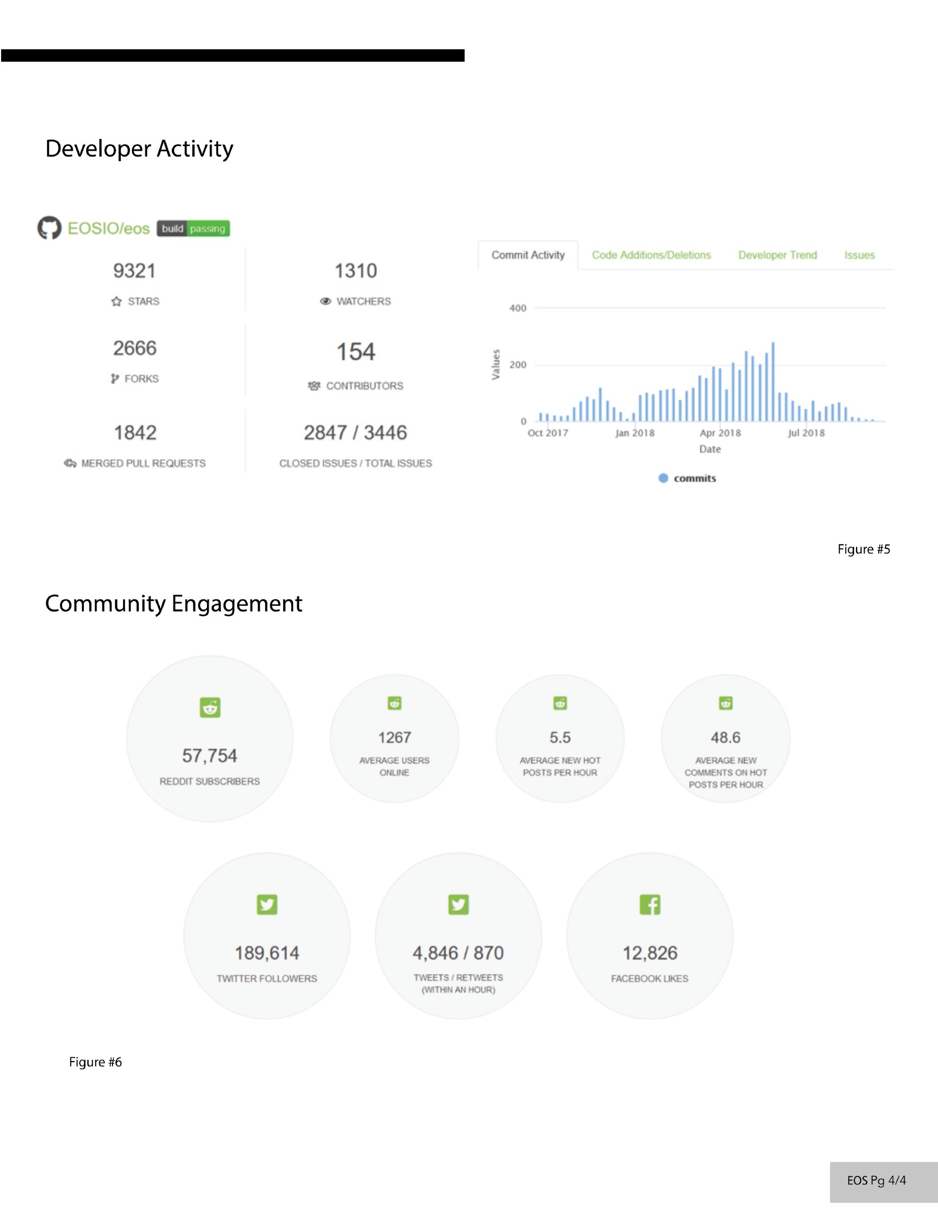Click the Jan 2018 axis label
Viewport: 938px width, 1214px height.
click(x=635, y=433)
